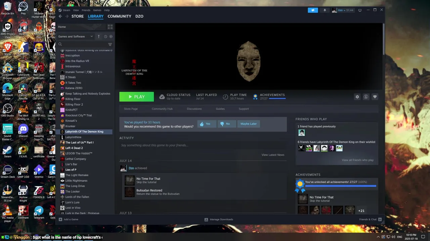Open the game's Store Page link
This screenshot has width=430, height=241.
(131, 109)
